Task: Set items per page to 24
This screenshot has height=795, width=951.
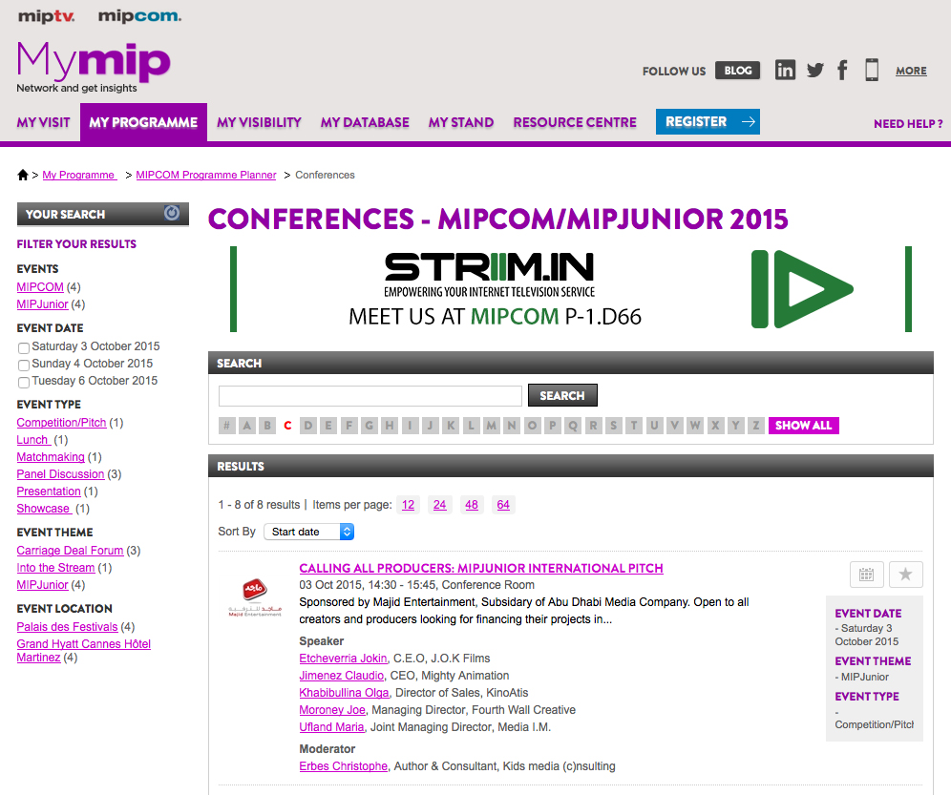Action: (440, 505)
